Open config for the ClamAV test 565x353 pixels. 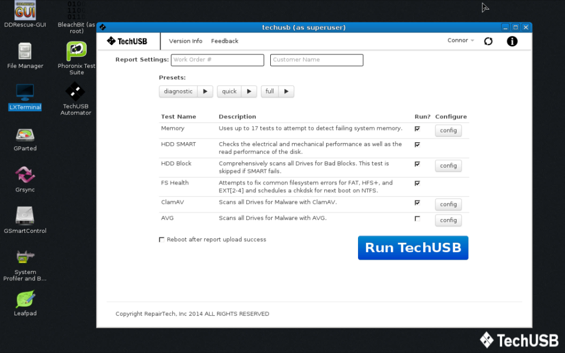(x=448, y=204)
